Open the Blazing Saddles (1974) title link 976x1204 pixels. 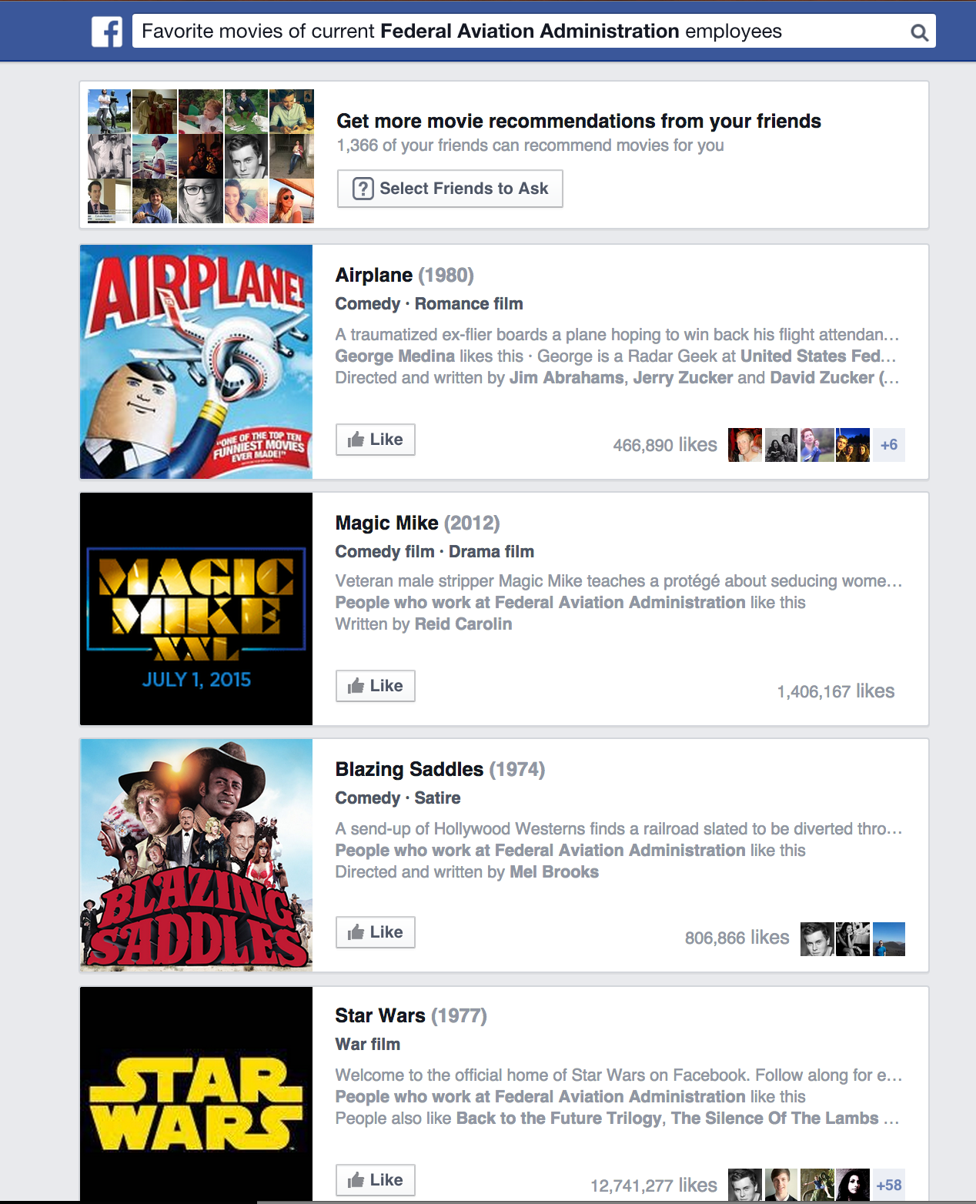pos(440,769)
